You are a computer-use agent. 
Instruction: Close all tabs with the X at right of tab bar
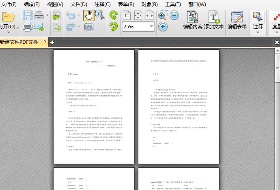point(277,42)
